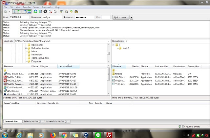Reconnect to the last used server
This screenshot has width=210, height=138.
click(55, 11)
